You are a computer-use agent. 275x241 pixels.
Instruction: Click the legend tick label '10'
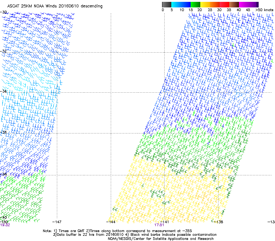(x=182, y=10)
